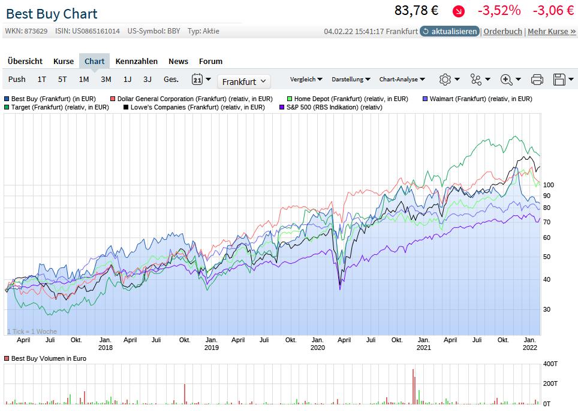Open the Frankfurt exchange dropdown

pos(244,82)
